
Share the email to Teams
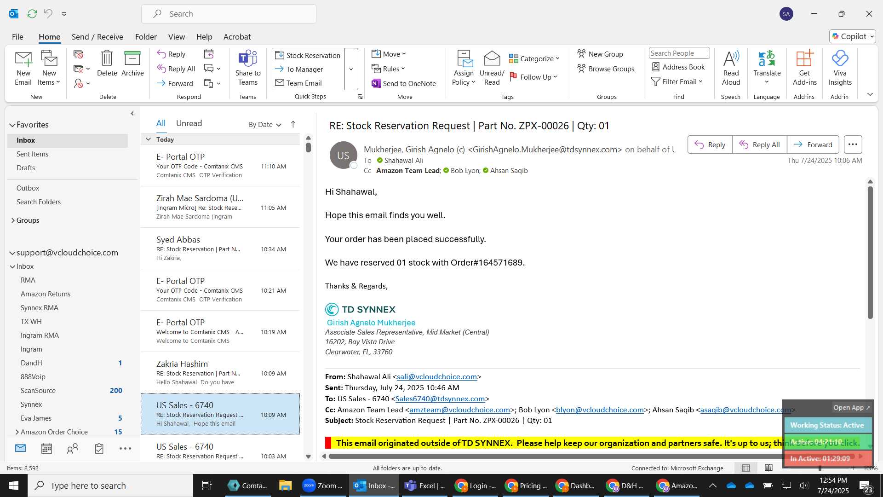tap(247, 68)
